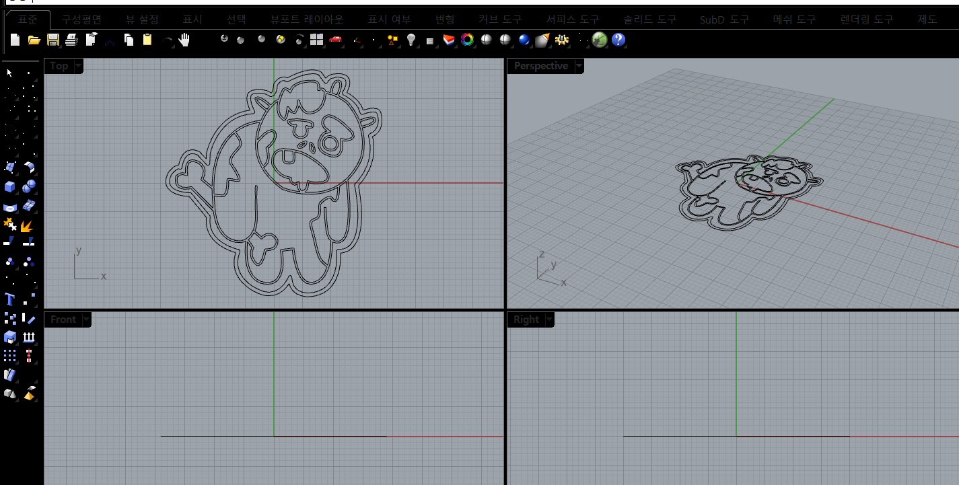
Task: Open the Layers stack icon
Action: click(x=449, y=40)
